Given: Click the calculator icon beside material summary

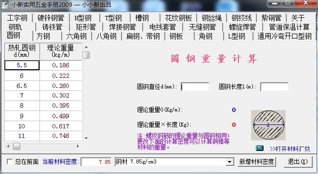Looking at the screenshot, I should [259, 149].
